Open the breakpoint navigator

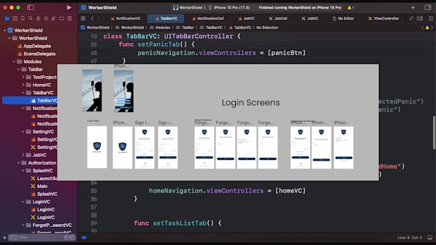[62, 19]
